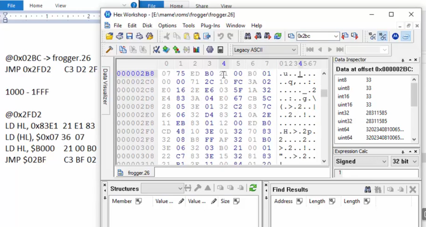Open a file with the yellow folder icon
The width and height of the screenshot is (426, 227).
coord(109,36)
